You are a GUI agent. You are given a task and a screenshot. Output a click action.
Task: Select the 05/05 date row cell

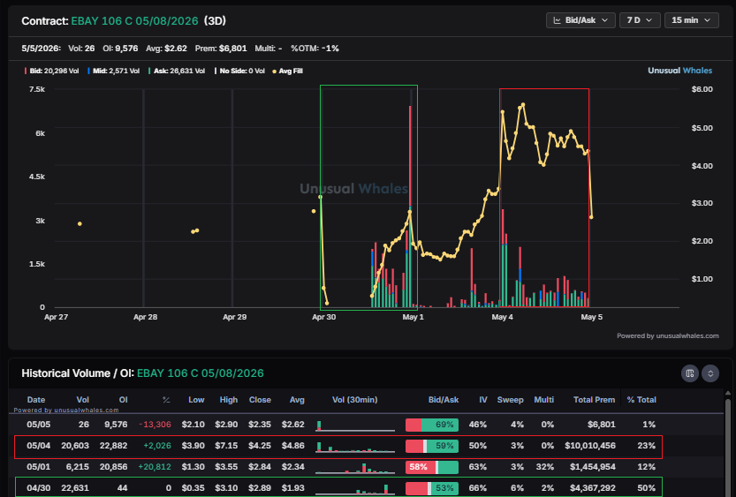point(39,425)
